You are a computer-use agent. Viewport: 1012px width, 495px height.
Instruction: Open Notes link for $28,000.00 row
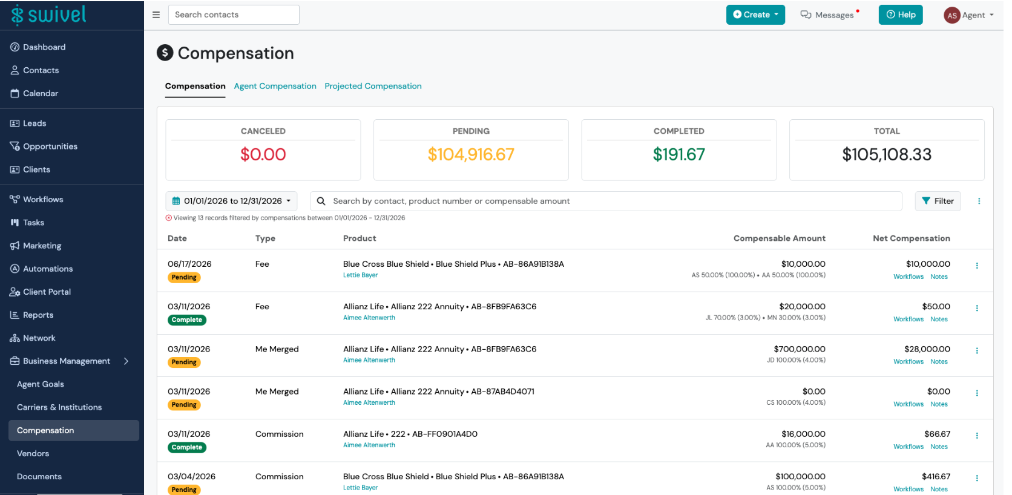[x=939, y=362]
